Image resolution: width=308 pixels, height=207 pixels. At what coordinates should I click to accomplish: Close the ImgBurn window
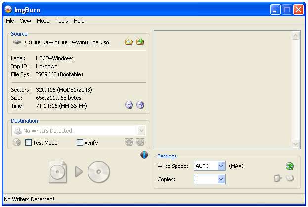pyautogui.click(x=299, y=10)
